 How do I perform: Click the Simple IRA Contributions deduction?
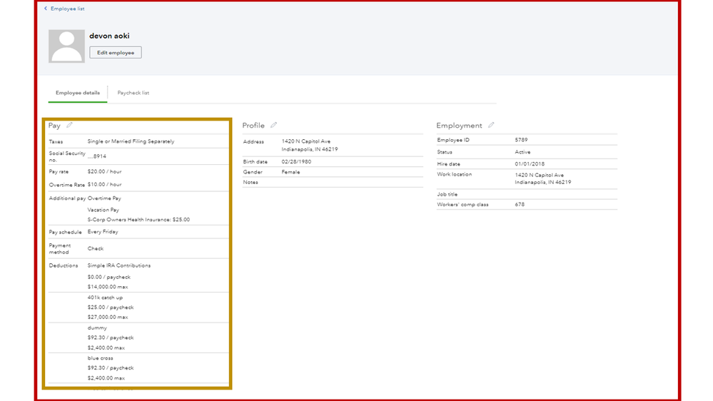click(x=119, y=265)
